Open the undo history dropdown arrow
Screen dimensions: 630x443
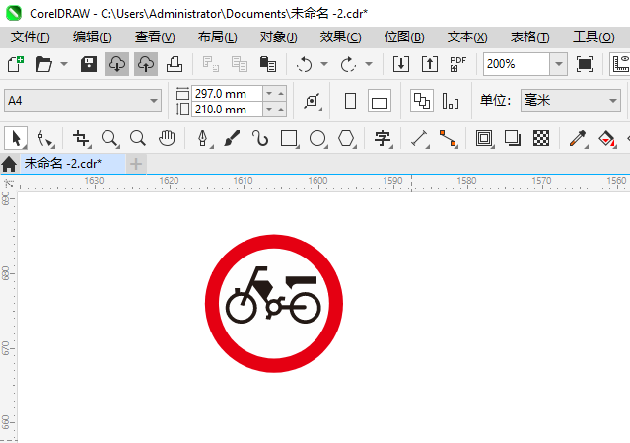[x=324, y=64]
